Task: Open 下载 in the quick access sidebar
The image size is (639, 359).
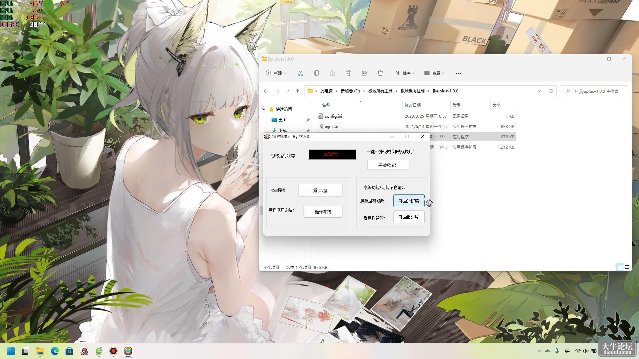Action: click(x=283, y=130)
